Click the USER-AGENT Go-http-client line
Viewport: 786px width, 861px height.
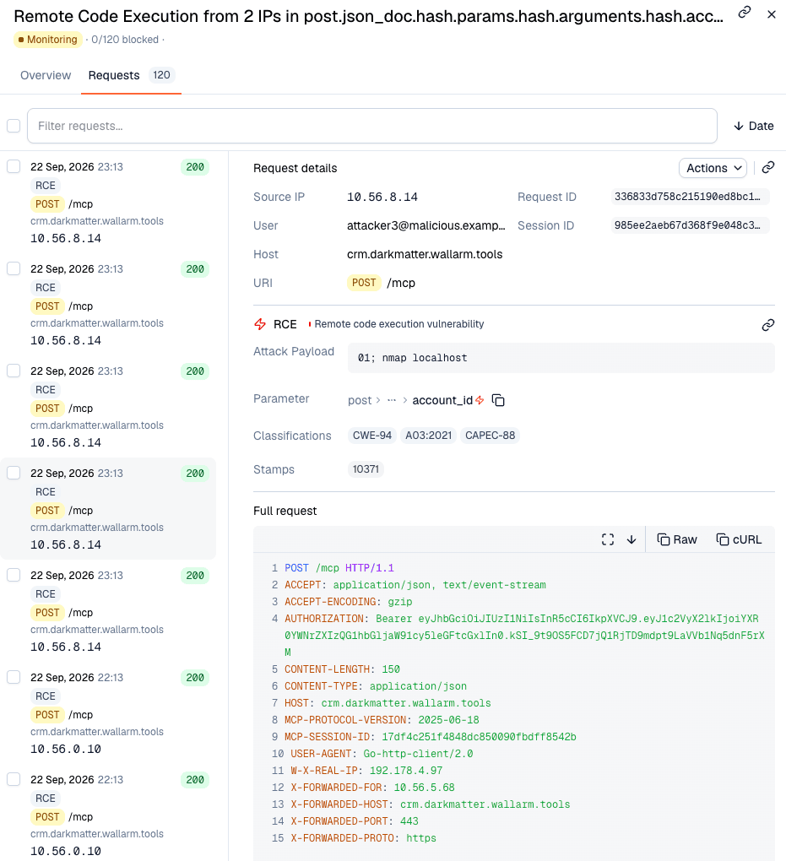click(382, 753)
